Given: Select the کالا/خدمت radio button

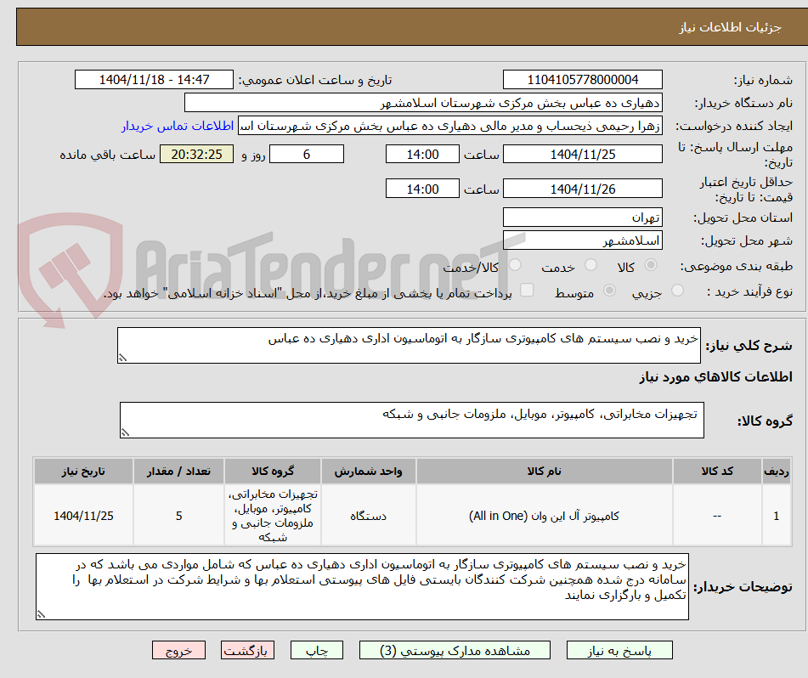Looking at the screenshot, I should click(x=515, y=265).
